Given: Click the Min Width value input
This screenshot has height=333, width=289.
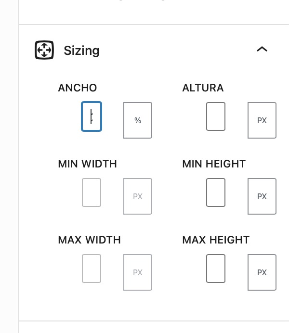Looking at the screenshot, I should tap(92, 192).
